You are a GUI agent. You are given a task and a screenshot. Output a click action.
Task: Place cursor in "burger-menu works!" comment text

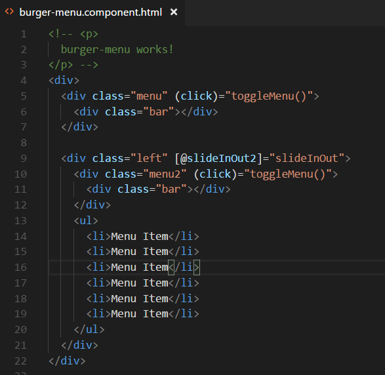point(117,50)
